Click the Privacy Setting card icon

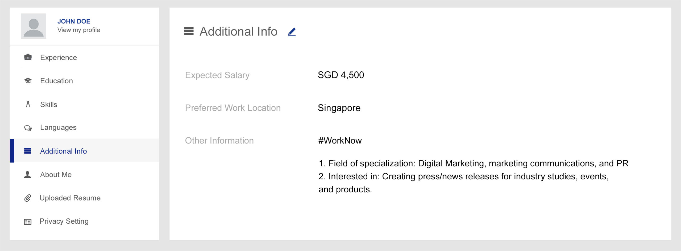click(x=28, y=221)
